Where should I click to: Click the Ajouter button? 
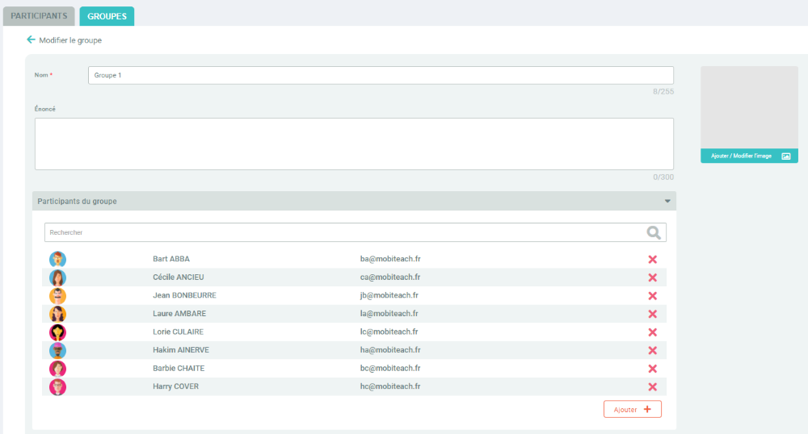(x=633, y=409)
